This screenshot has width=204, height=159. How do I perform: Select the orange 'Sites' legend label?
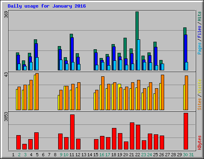click(x=200, y=104)
